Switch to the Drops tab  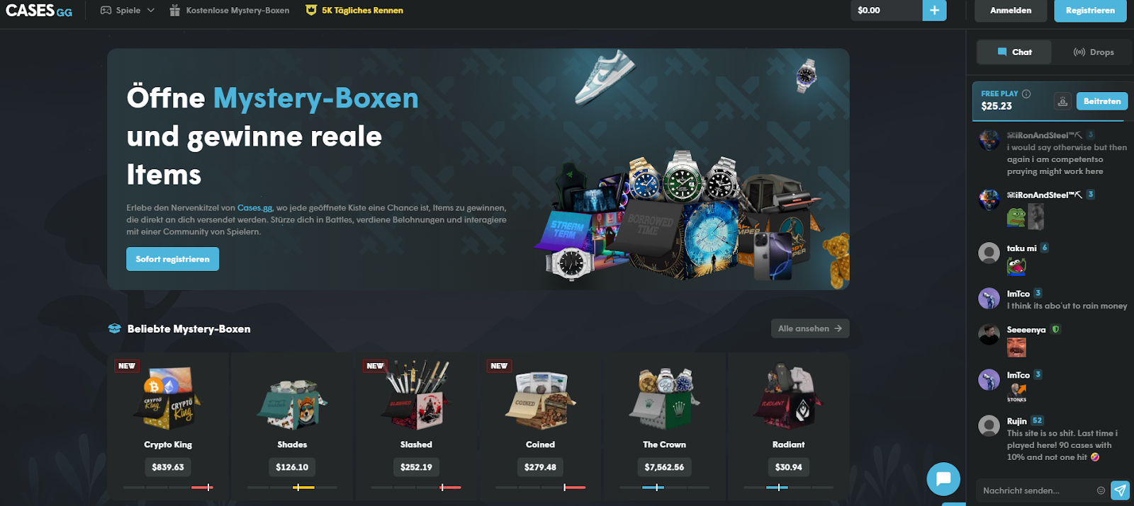[x=1093, y=52]
